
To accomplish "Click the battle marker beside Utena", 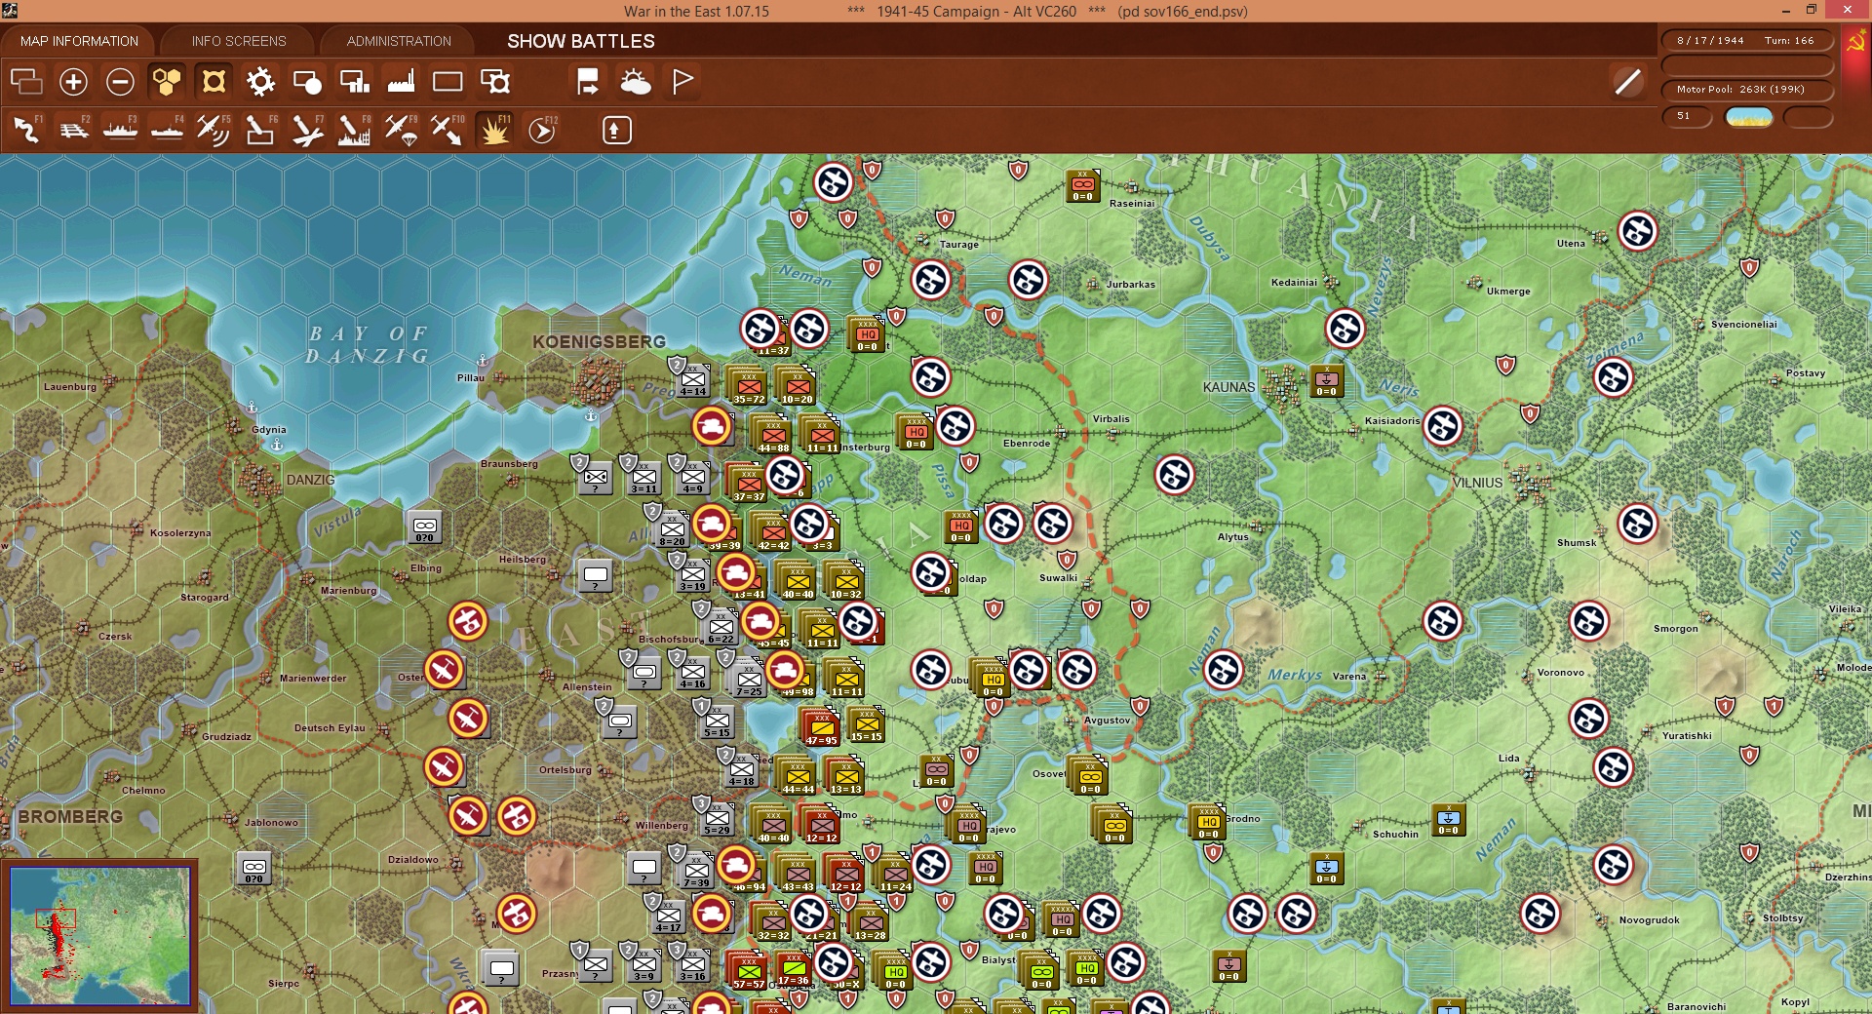I will [x=1638, y=232].
